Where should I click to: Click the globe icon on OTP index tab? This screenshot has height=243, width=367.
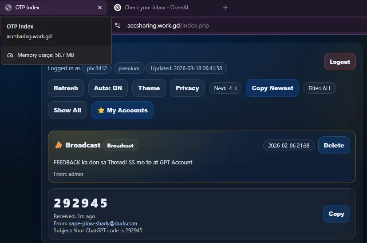pos(8,8)
